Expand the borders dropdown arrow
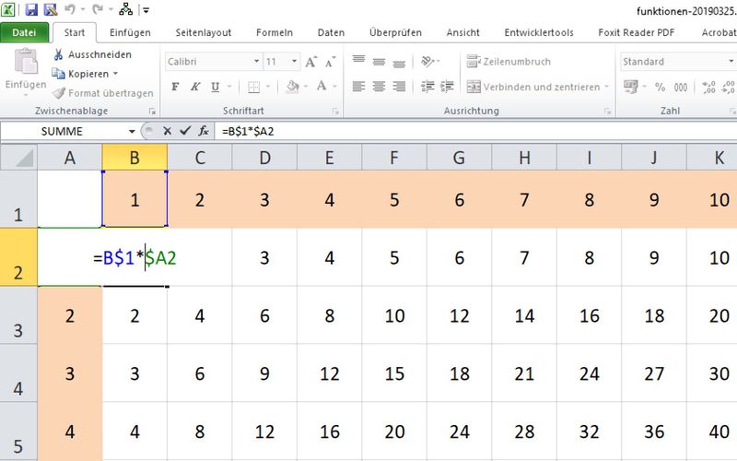The image size is (737, 461). click(268, 87)
